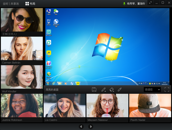Click the green Q desktop icon
172x130 pixels.
tap(49, 43)
